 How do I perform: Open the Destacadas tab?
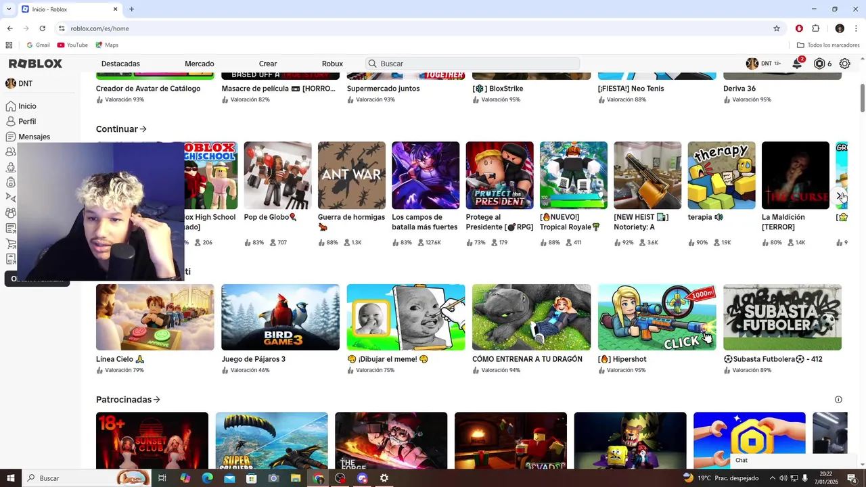tap(120, 64)
